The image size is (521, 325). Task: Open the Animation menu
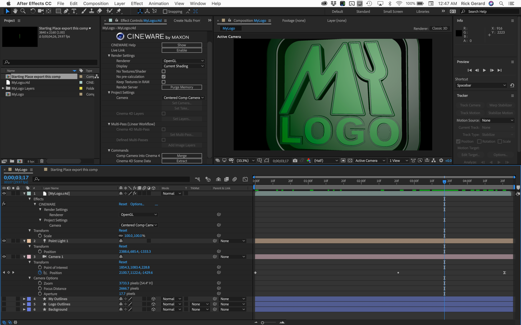click(x=159, y=3)
